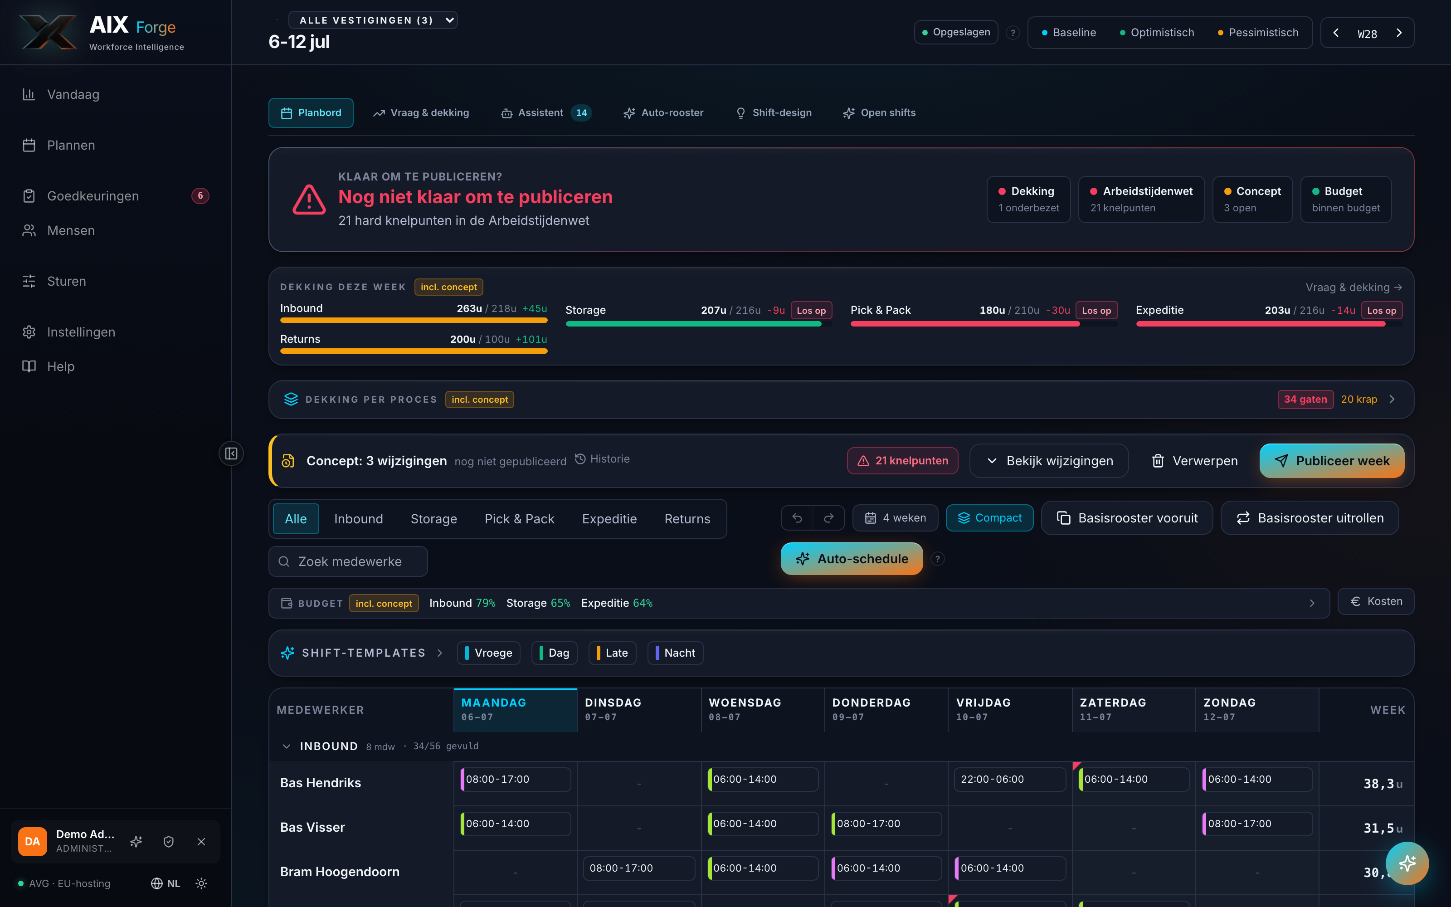
Task: Click the sparkle icon in user card
Action: [136, 842]
